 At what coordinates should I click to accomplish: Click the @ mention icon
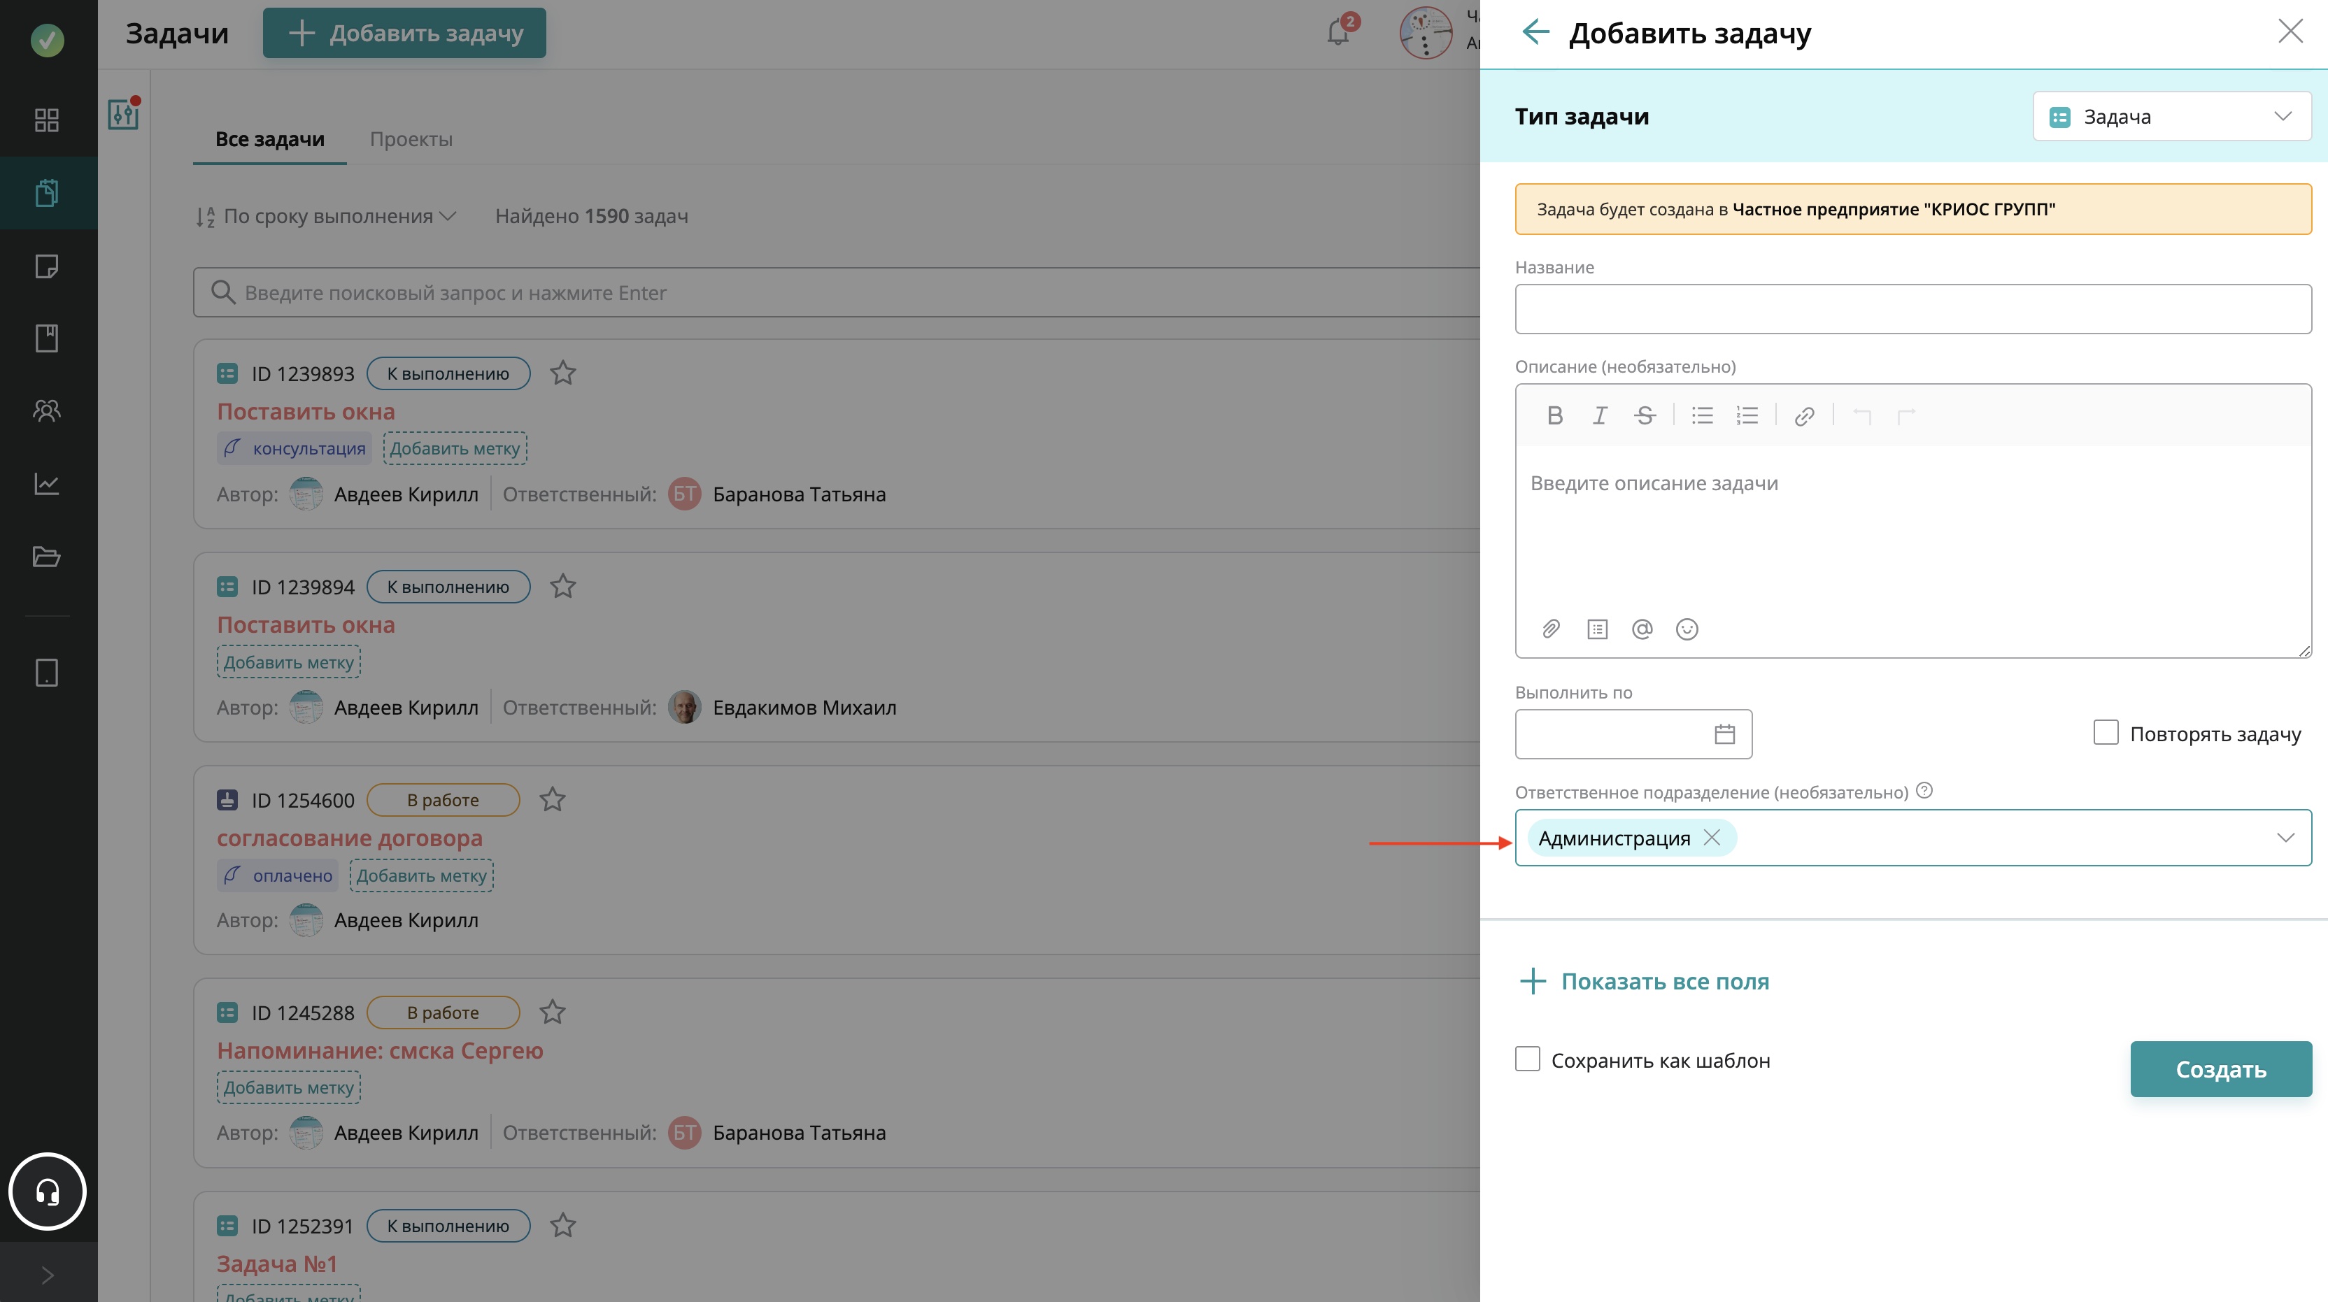point(1642,629)
